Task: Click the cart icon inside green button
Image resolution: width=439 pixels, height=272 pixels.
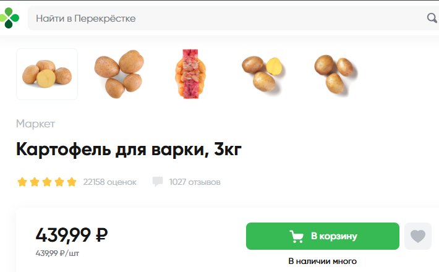Action: 297,237
